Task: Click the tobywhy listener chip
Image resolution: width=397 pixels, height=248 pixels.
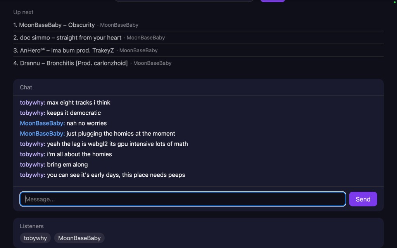Action: click(x=35, y=238)
